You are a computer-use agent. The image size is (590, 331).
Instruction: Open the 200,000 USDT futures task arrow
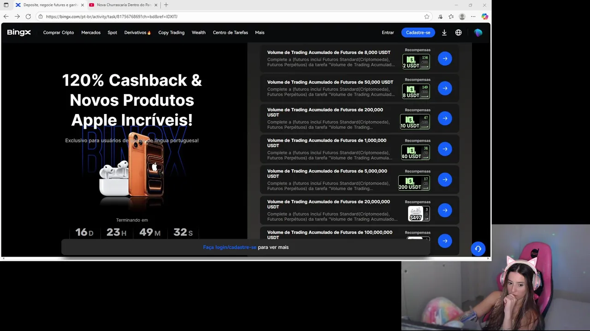click(445, 118)
